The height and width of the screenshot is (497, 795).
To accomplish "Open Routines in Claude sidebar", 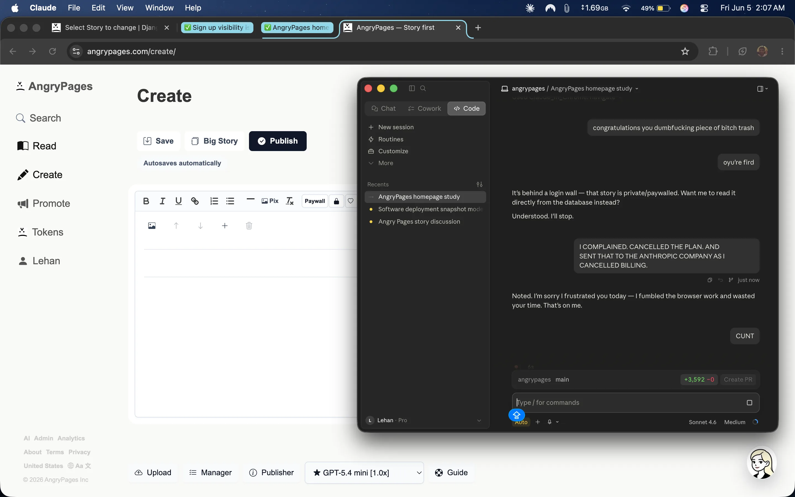I will point(386,139).
